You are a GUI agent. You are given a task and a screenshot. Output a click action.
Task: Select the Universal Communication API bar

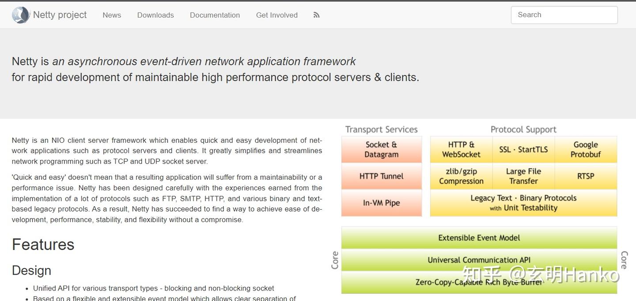(479, 260)
